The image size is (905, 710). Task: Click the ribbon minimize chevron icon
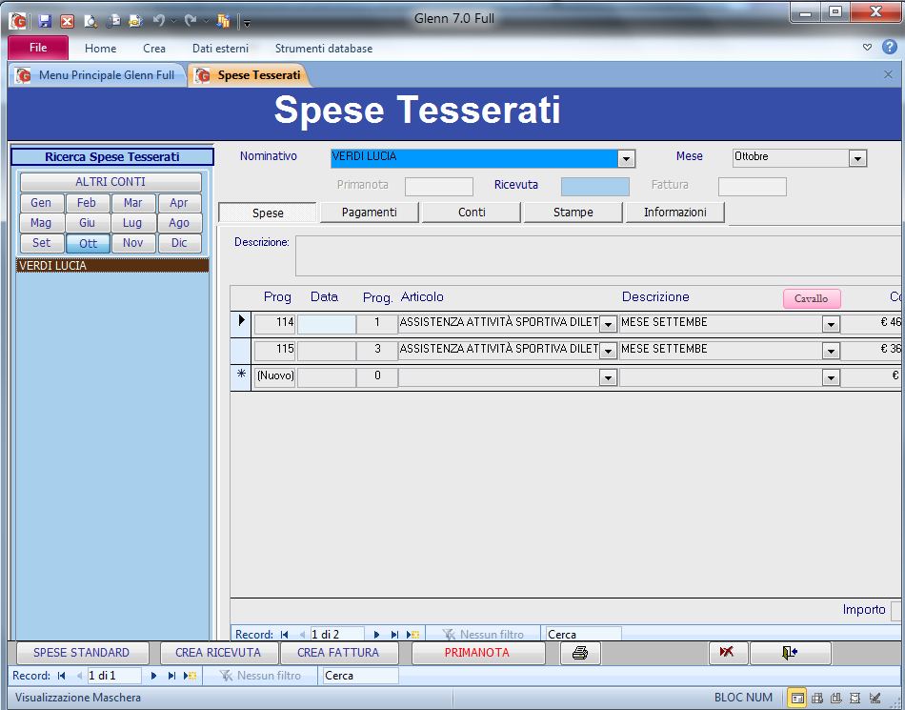(x=867, y=48)
